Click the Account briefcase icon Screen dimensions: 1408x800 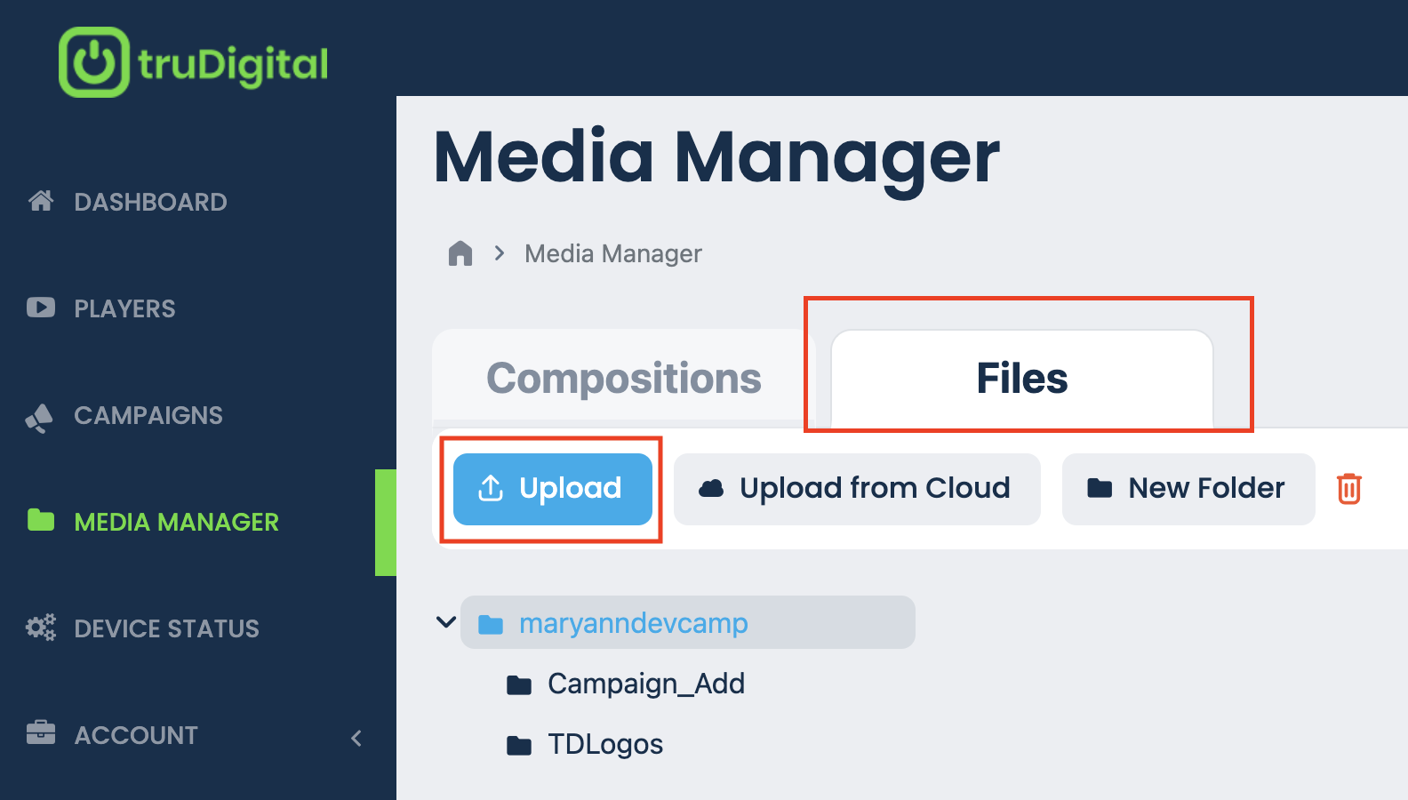tap(41, 732)
